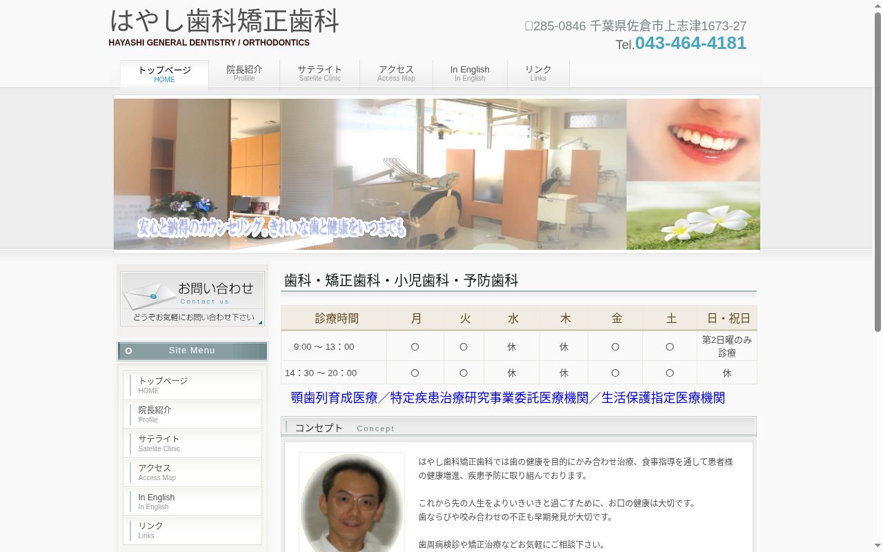The width and height of the screenshot is (883, 552).
Task: Click the paragraph starting はやし歯科矯正歯科では歯の健康
Action: (x=575, y=469)
